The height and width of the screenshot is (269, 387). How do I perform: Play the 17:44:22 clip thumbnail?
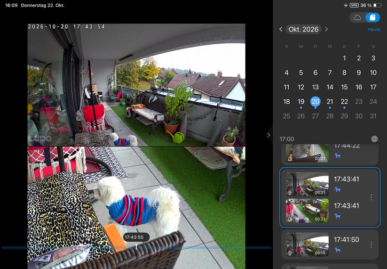[307, 153]
